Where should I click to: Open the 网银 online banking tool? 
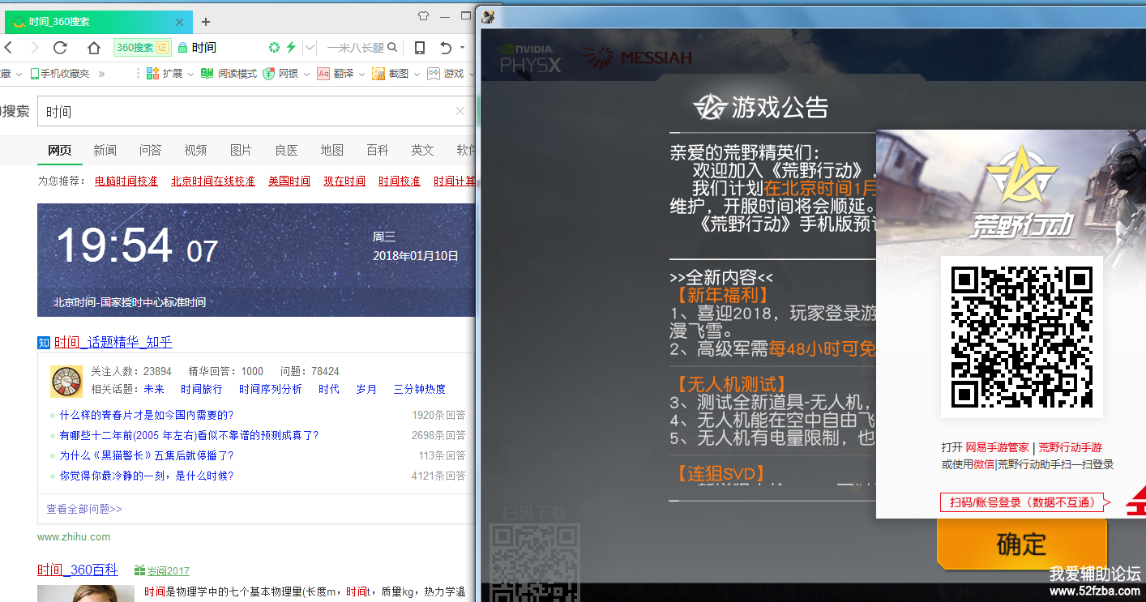point(281,74)
